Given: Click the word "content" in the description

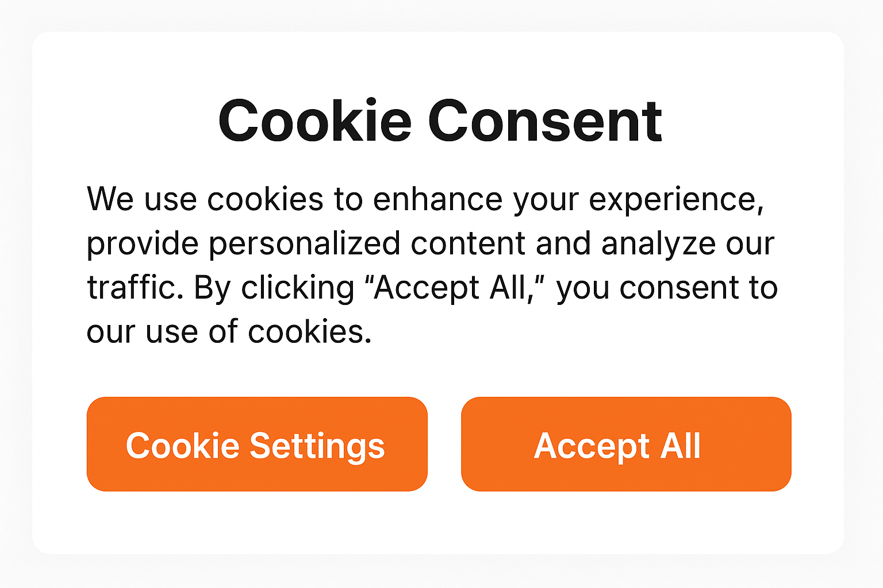Looking at the screenshot, I should click(x=468, y=243).
